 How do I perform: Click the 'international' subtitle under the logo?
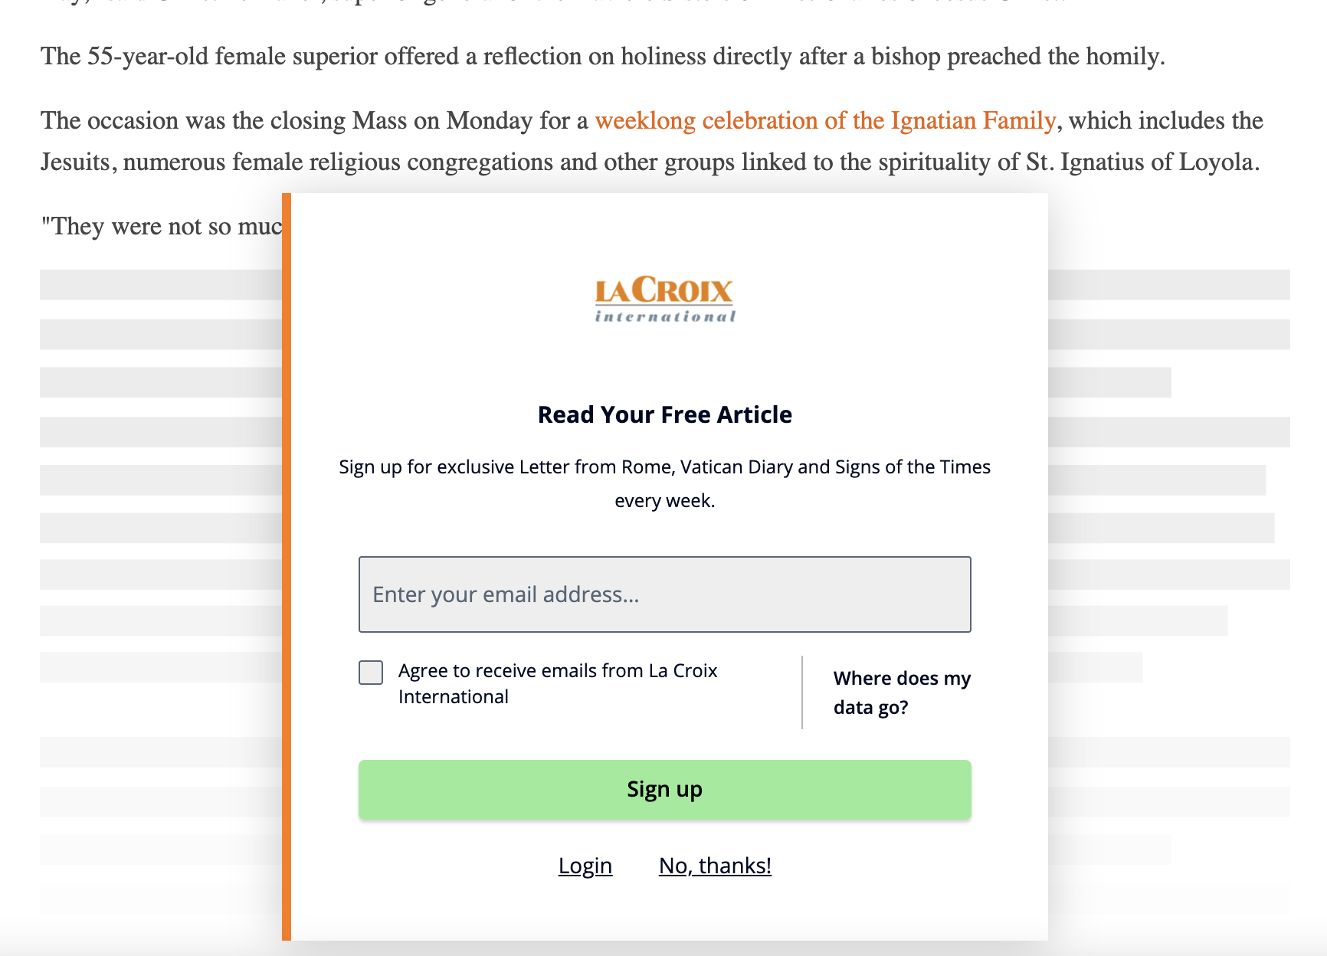point(663,316)
